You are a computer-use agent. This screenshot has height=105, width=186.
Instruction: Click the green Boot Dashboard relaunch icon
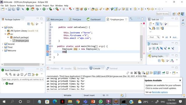(28, 9)
